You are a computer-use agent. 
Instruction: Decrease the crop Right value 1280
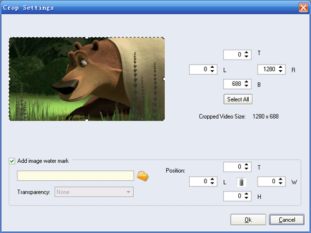pyautogui.click(x=281, y=71)
